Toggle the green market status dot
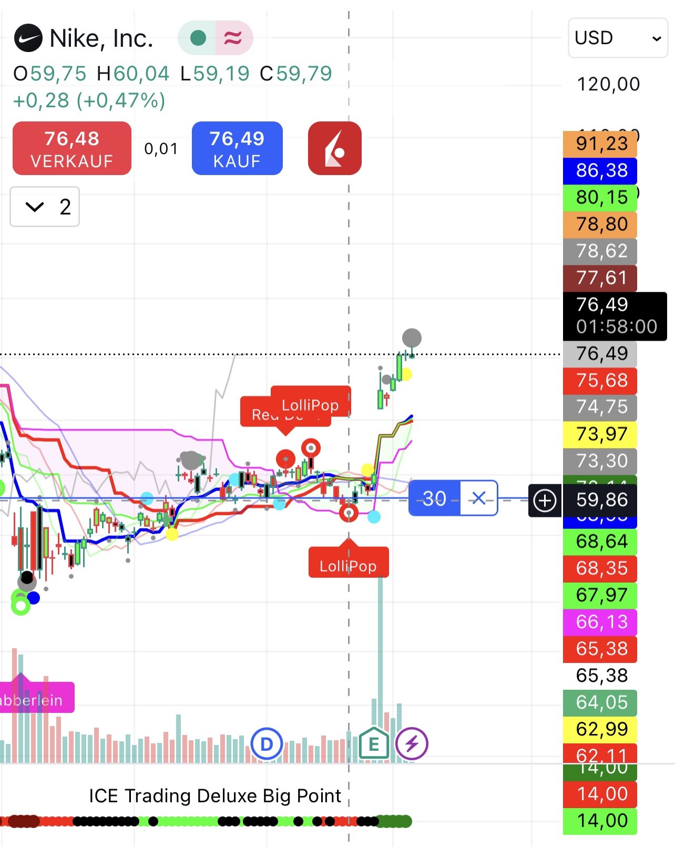 click(x=198, y=38)
